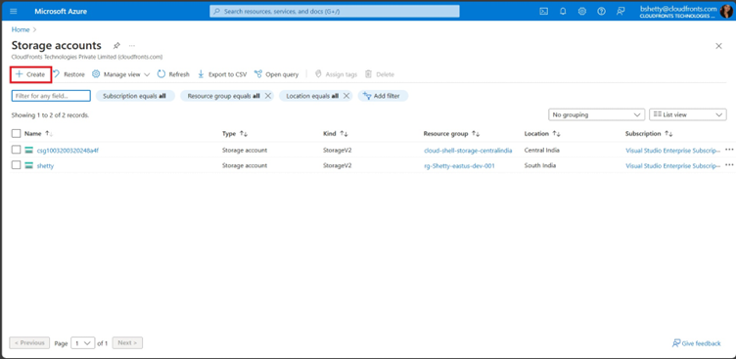Screen dimensions: 736x359
Task: Click the Delete toolbar button
Action: pos(380,74)
